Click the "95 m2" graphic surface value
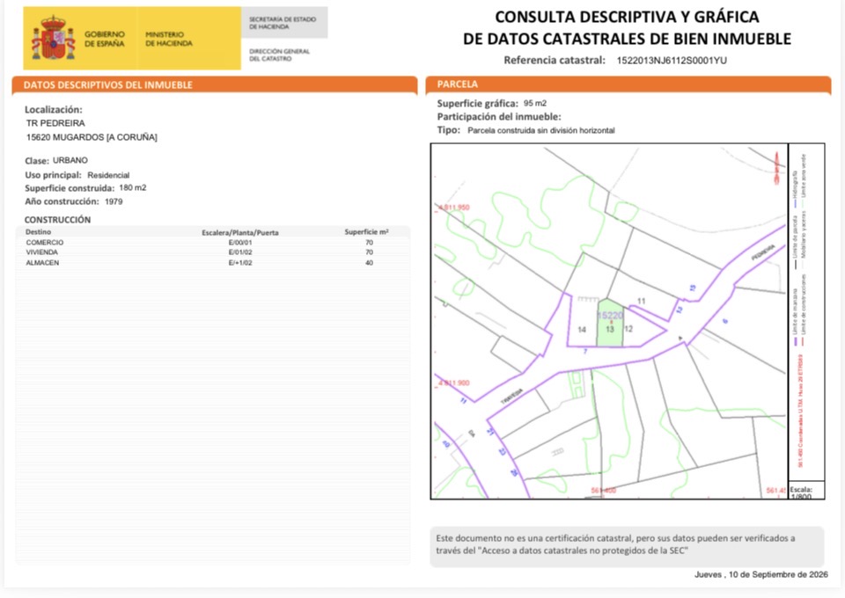The image size is (845, 598). 534,103
